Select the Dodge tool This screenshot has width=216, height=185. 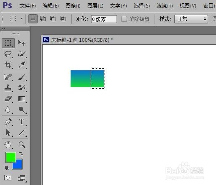pyautogui.click(x=22, y=110)
